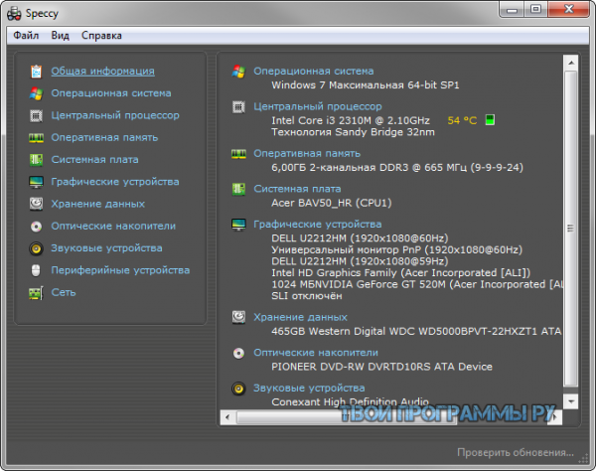The image size is (596, 471).
Task: Click PIONEER DVD-RW DVRTD10RS text
Action: (382, 367)
